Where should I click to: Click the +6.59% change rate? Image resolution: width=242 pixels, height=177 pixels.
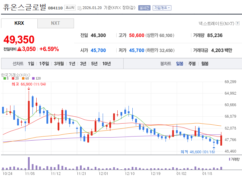(49, 49)
